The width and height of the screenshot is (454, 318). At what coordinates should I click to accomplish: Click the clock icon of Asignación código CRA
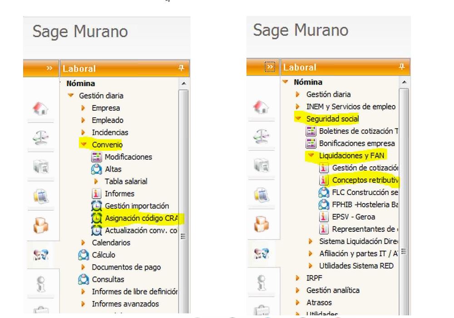pos(96,218)
